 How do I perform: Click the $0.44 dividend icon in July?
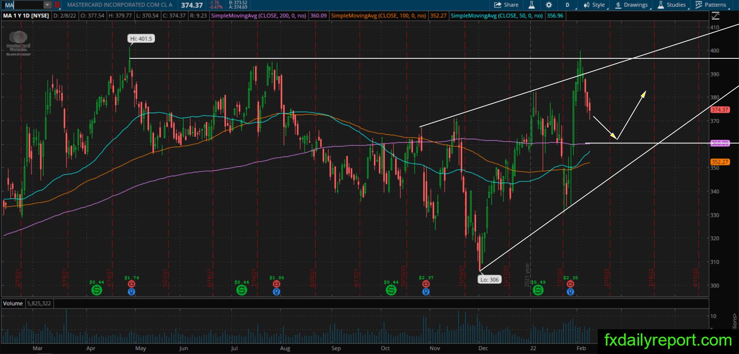pyautogui.click(x=241, y=290)
